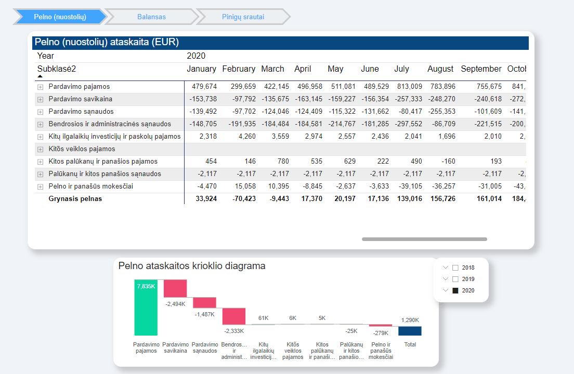This screenshot has height=374, width=574.
Task: Expand the Pardavimo pajamos row
Action: [40, 87]
